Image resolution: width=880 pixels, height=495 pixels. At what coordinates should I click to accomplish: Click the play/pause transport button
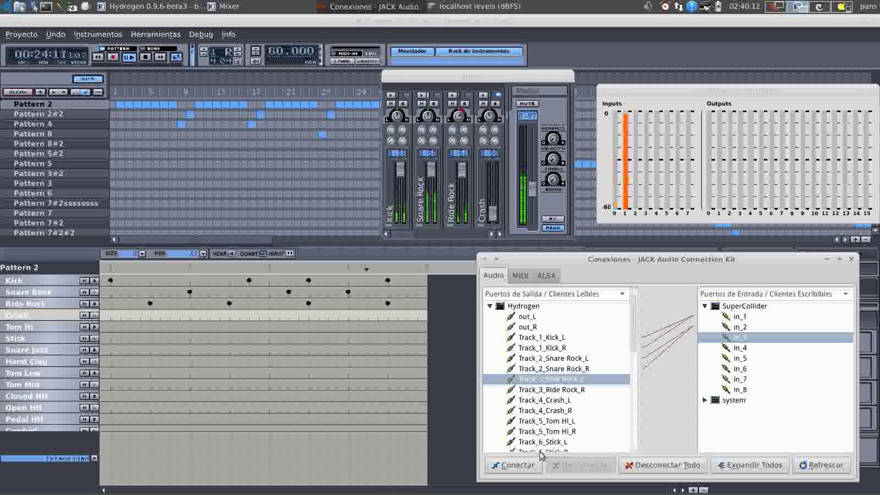(x=129, y=57)
